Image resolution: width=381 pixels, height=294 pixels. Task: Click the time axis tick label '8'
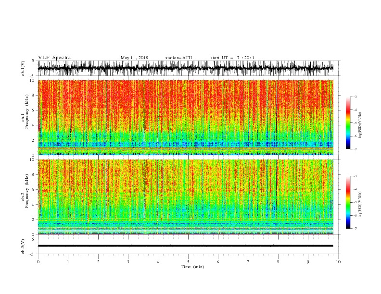coord(278,262)
